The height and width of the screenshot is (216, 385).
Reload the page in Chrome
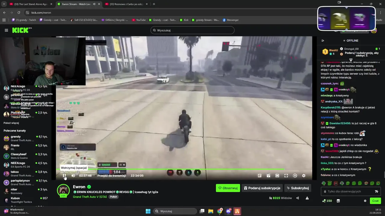19,13
